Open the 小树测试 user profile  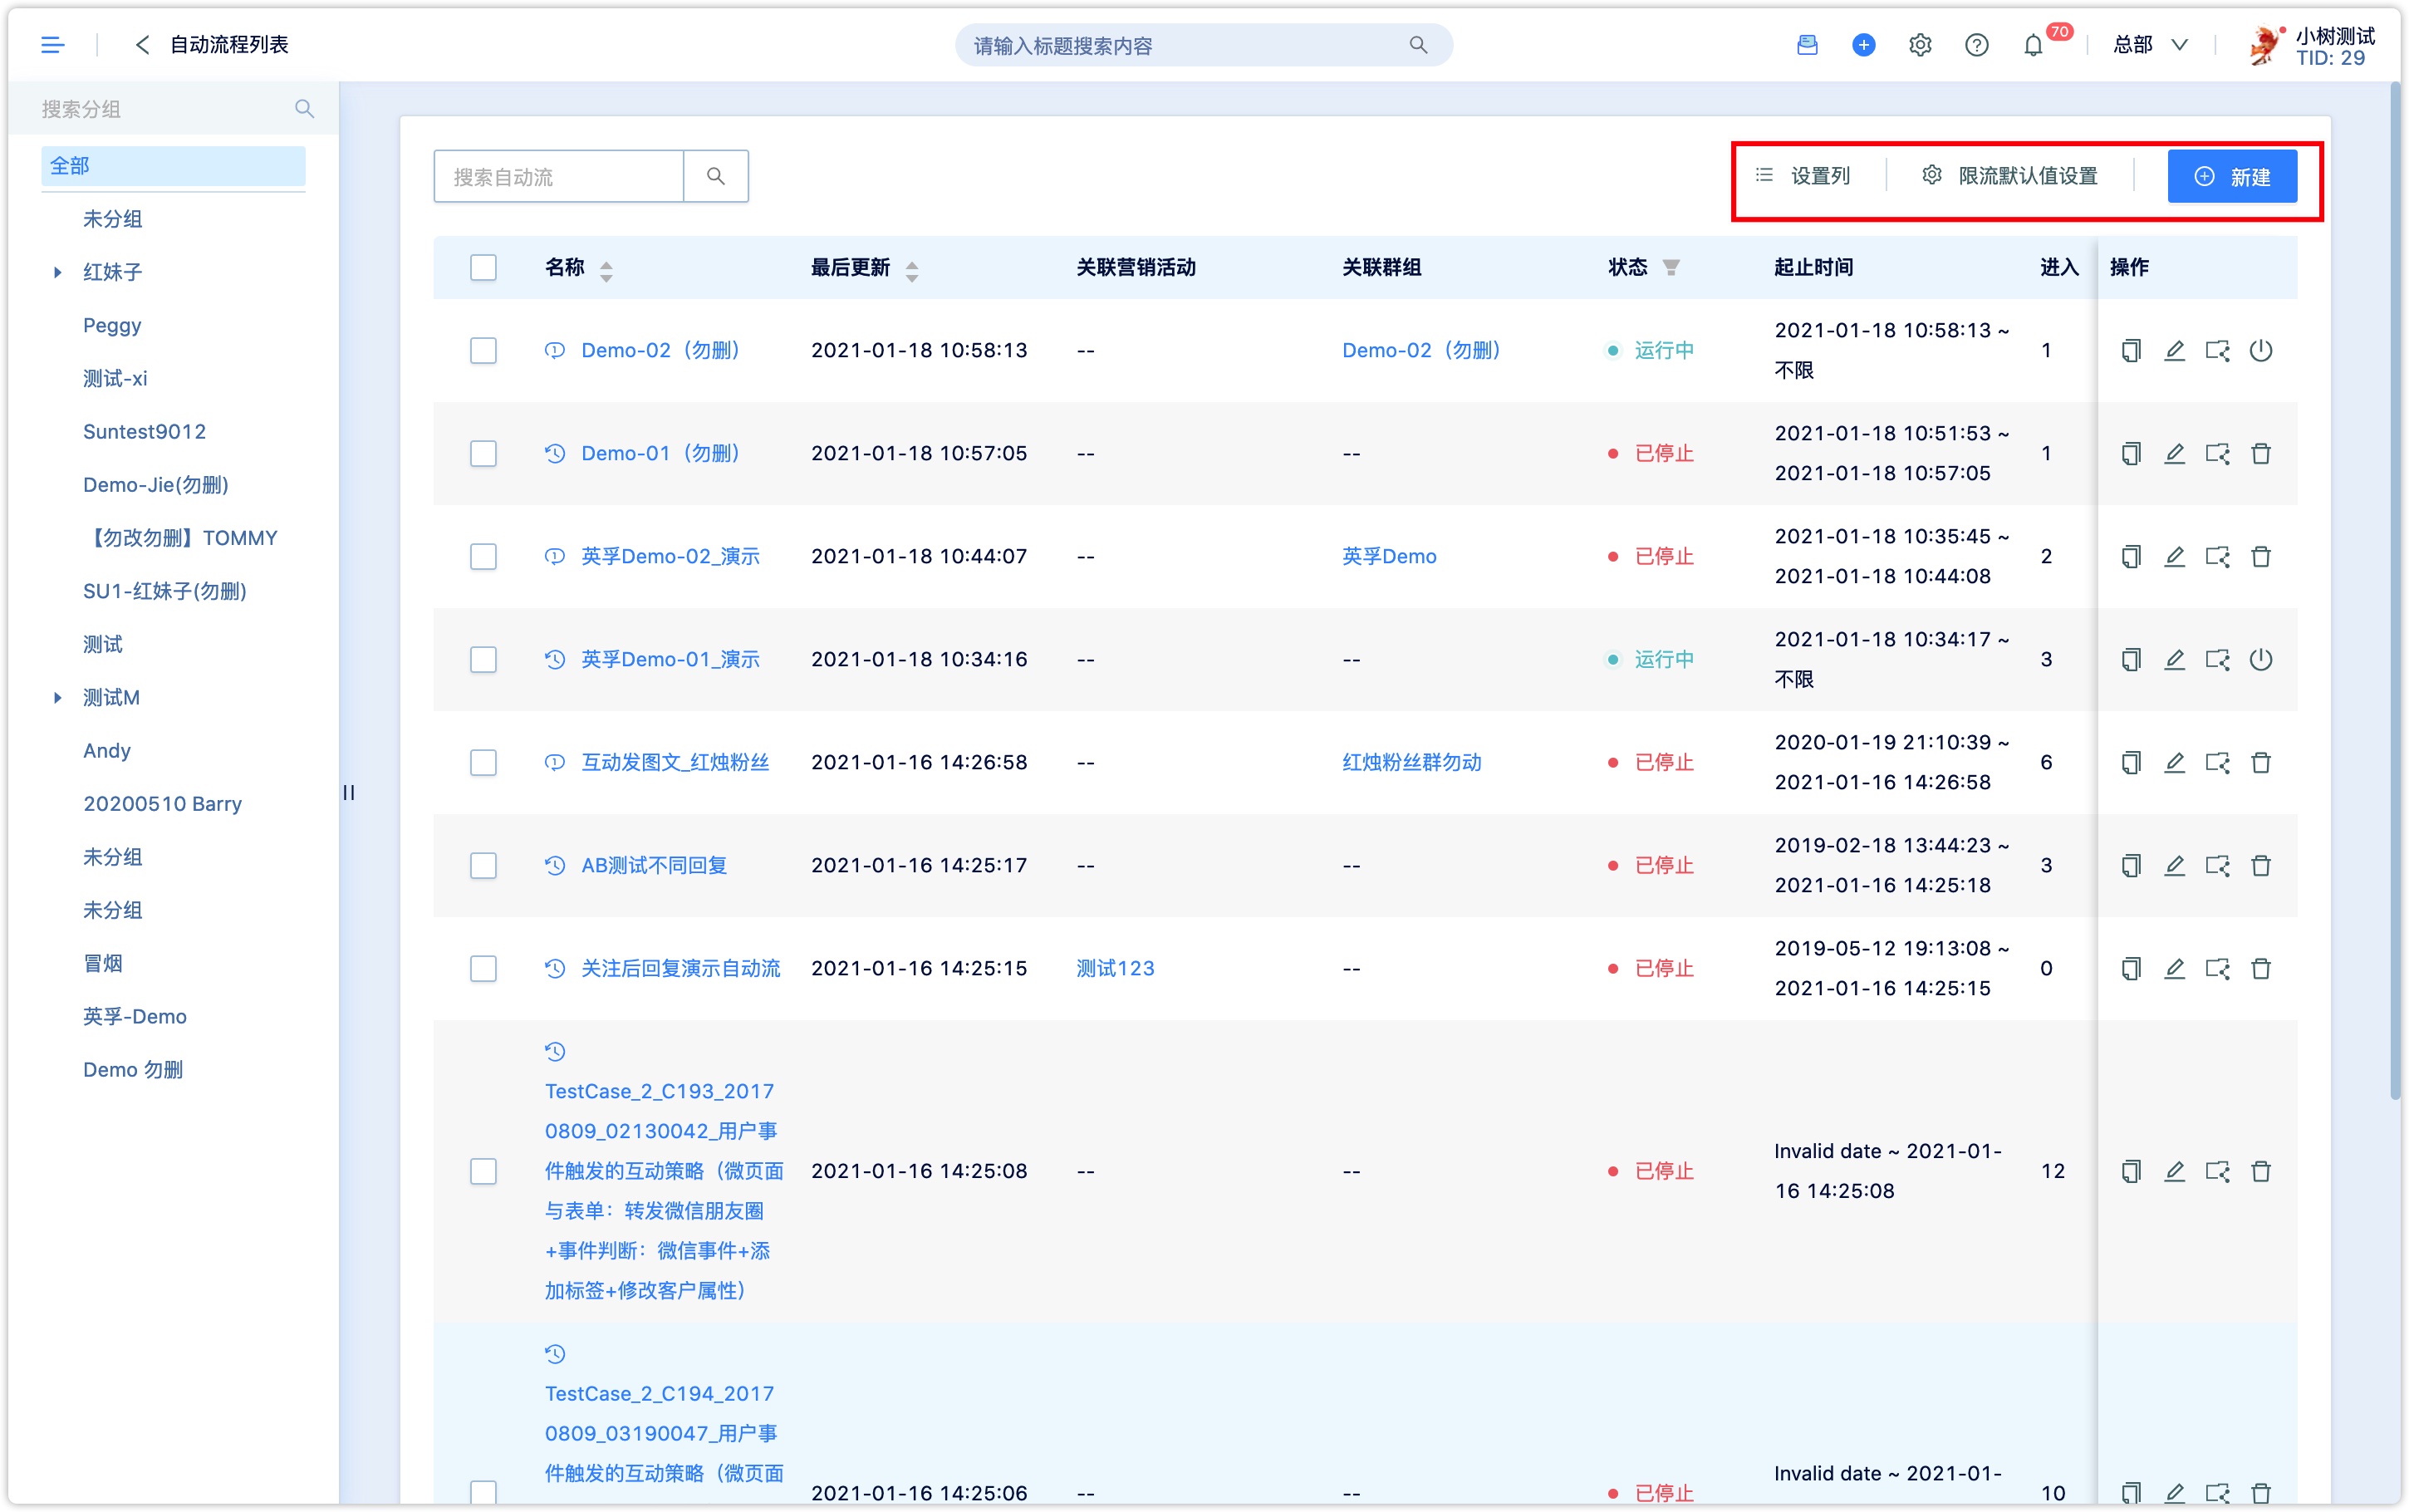[2312, 45]
